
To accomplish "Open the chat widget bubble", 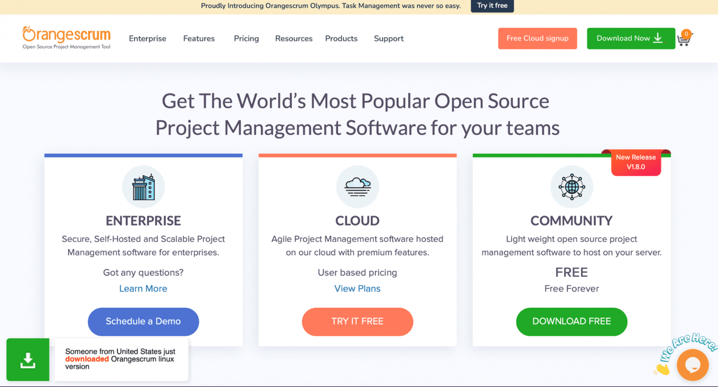I will click(692, 365).
